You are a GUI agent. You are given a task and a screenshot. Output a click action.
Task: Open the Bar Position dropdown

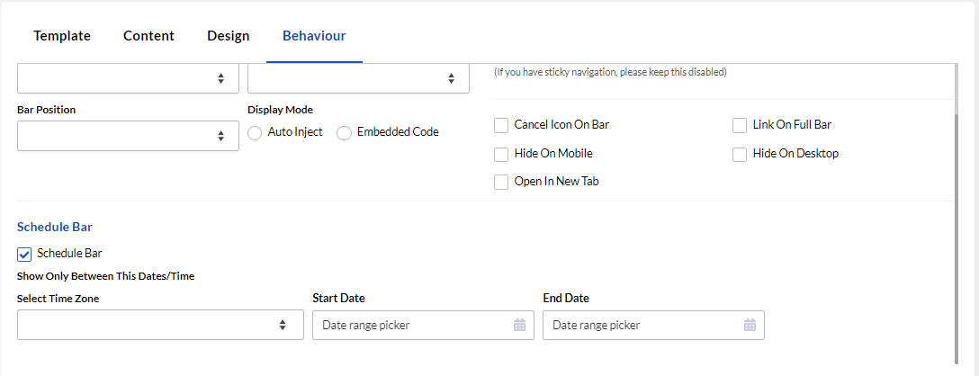pyautogui.click(x=128, y=136)
